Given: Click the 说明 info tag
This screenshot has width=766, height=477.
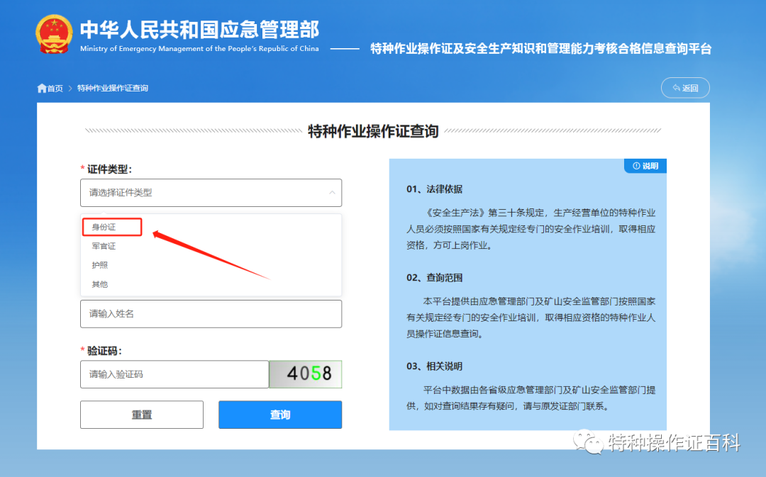Looking at the screenshot, I should click(x=645, y=166).
